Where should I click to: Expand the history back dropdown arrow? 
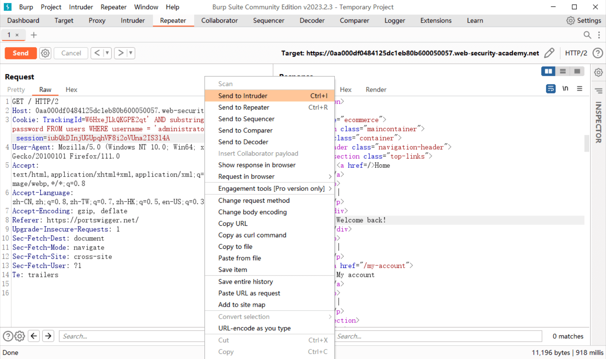pos(107,53)
